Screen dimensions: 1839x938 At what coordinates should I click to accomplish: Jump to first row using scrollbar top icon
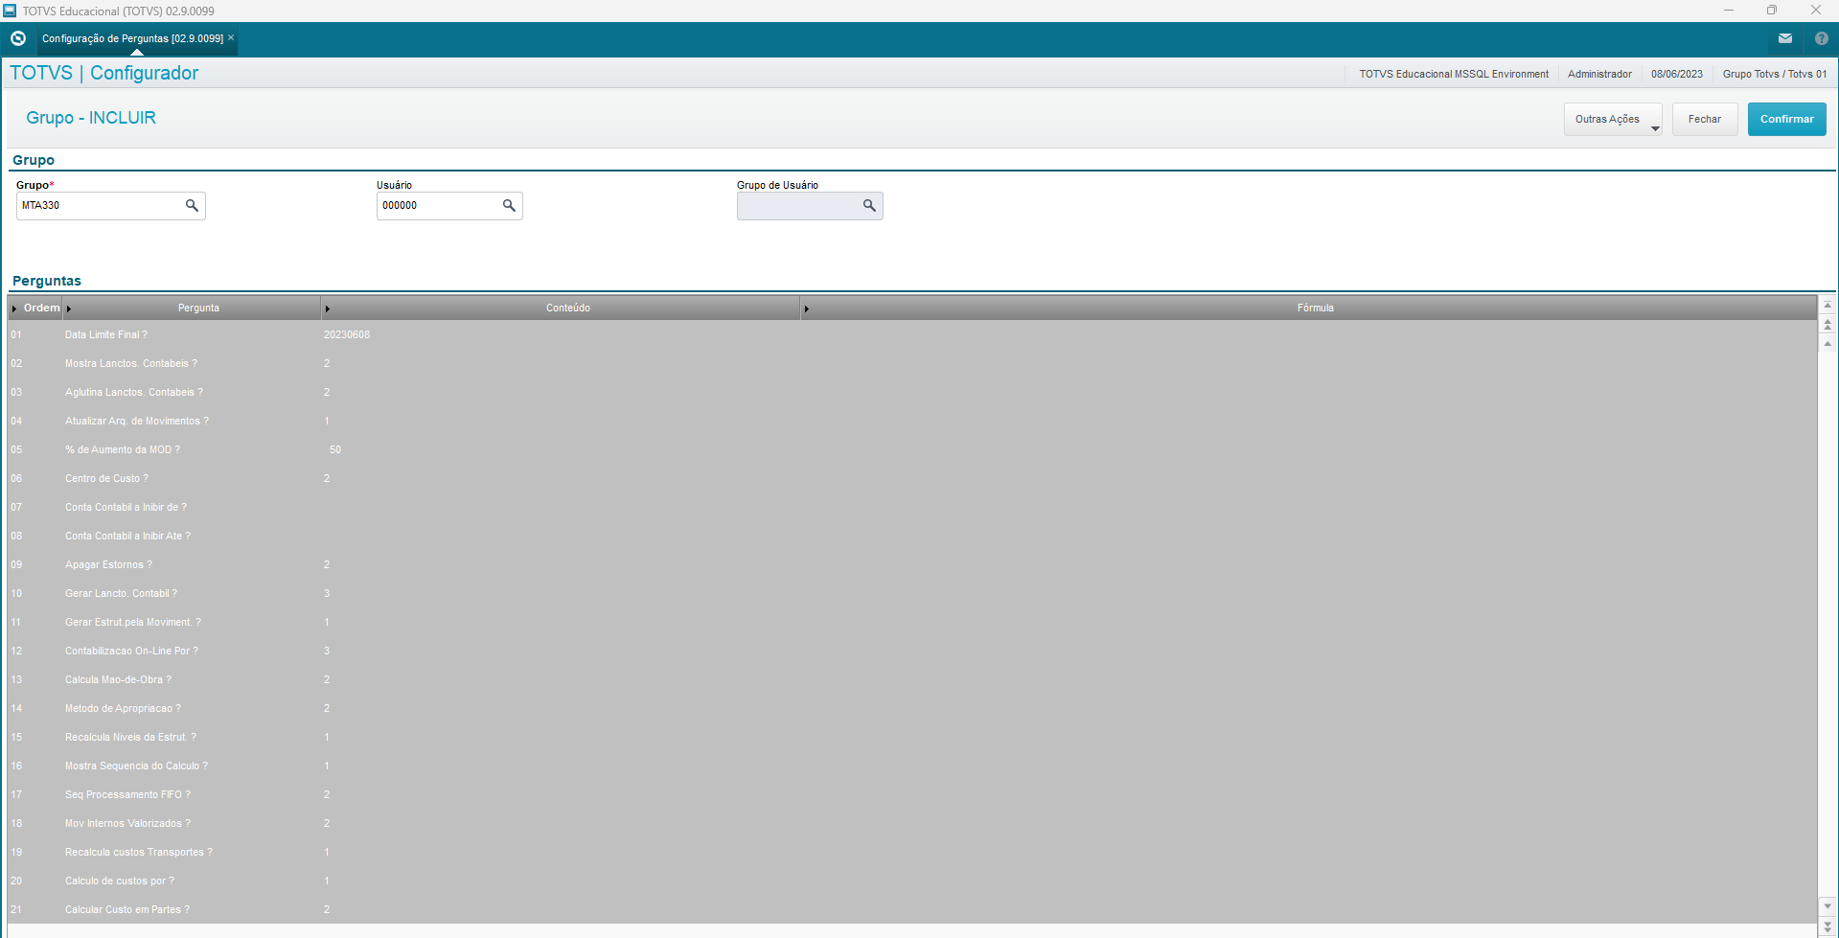1828,306
